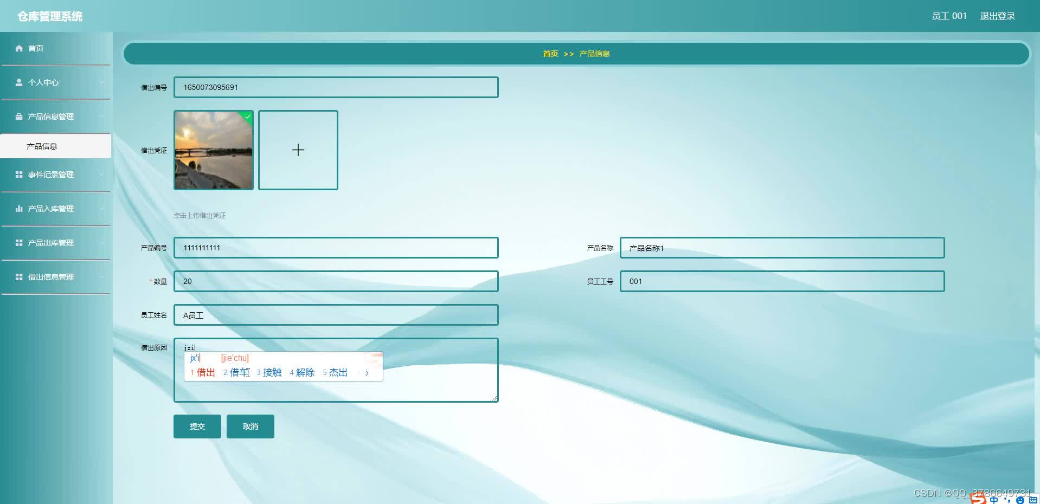Focus the 数量 input showing 20
The width and height of the screenshot is (1040, 504).
336,281
